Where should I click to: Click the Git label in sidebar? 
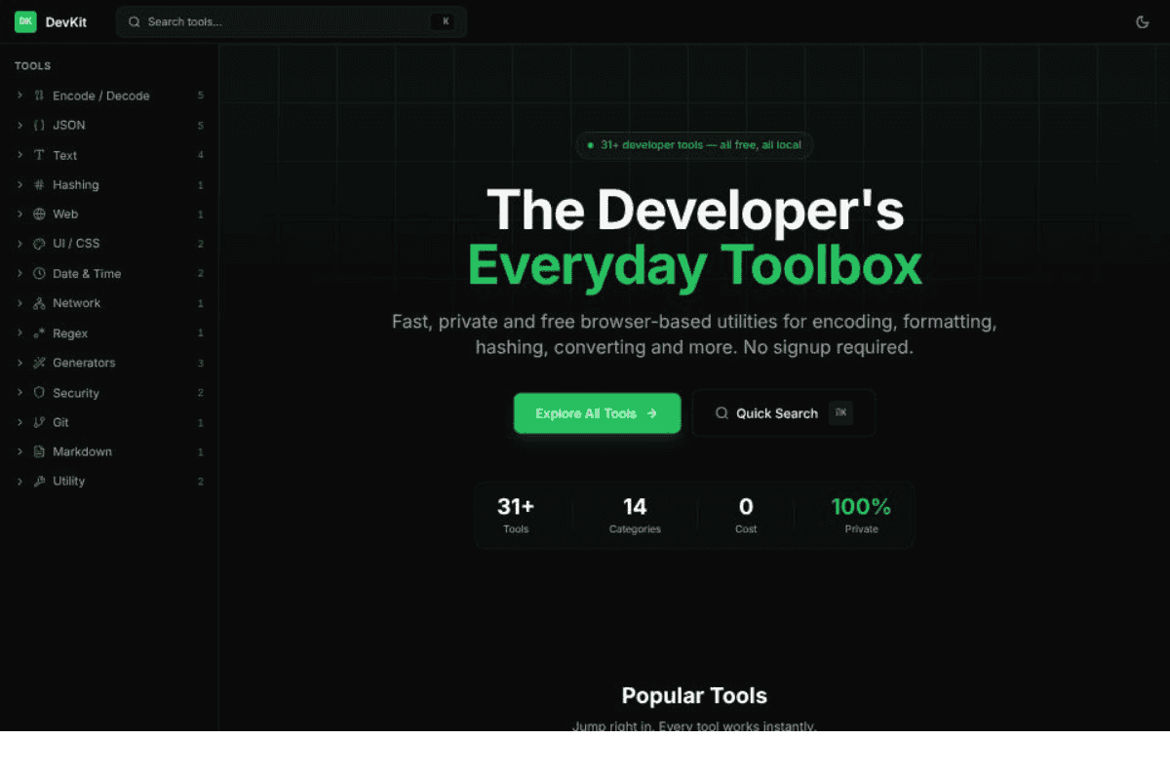(60, 422)
